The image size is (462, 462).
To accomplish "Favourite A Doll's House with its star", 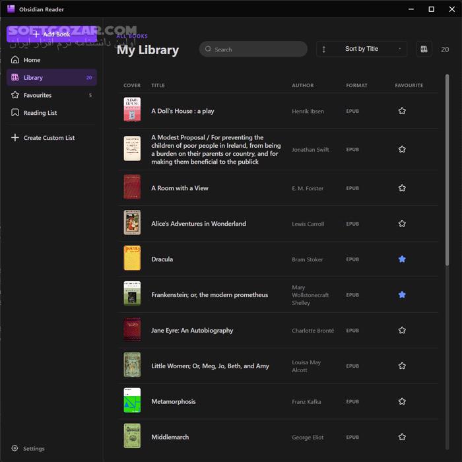I will click(402, 111).
